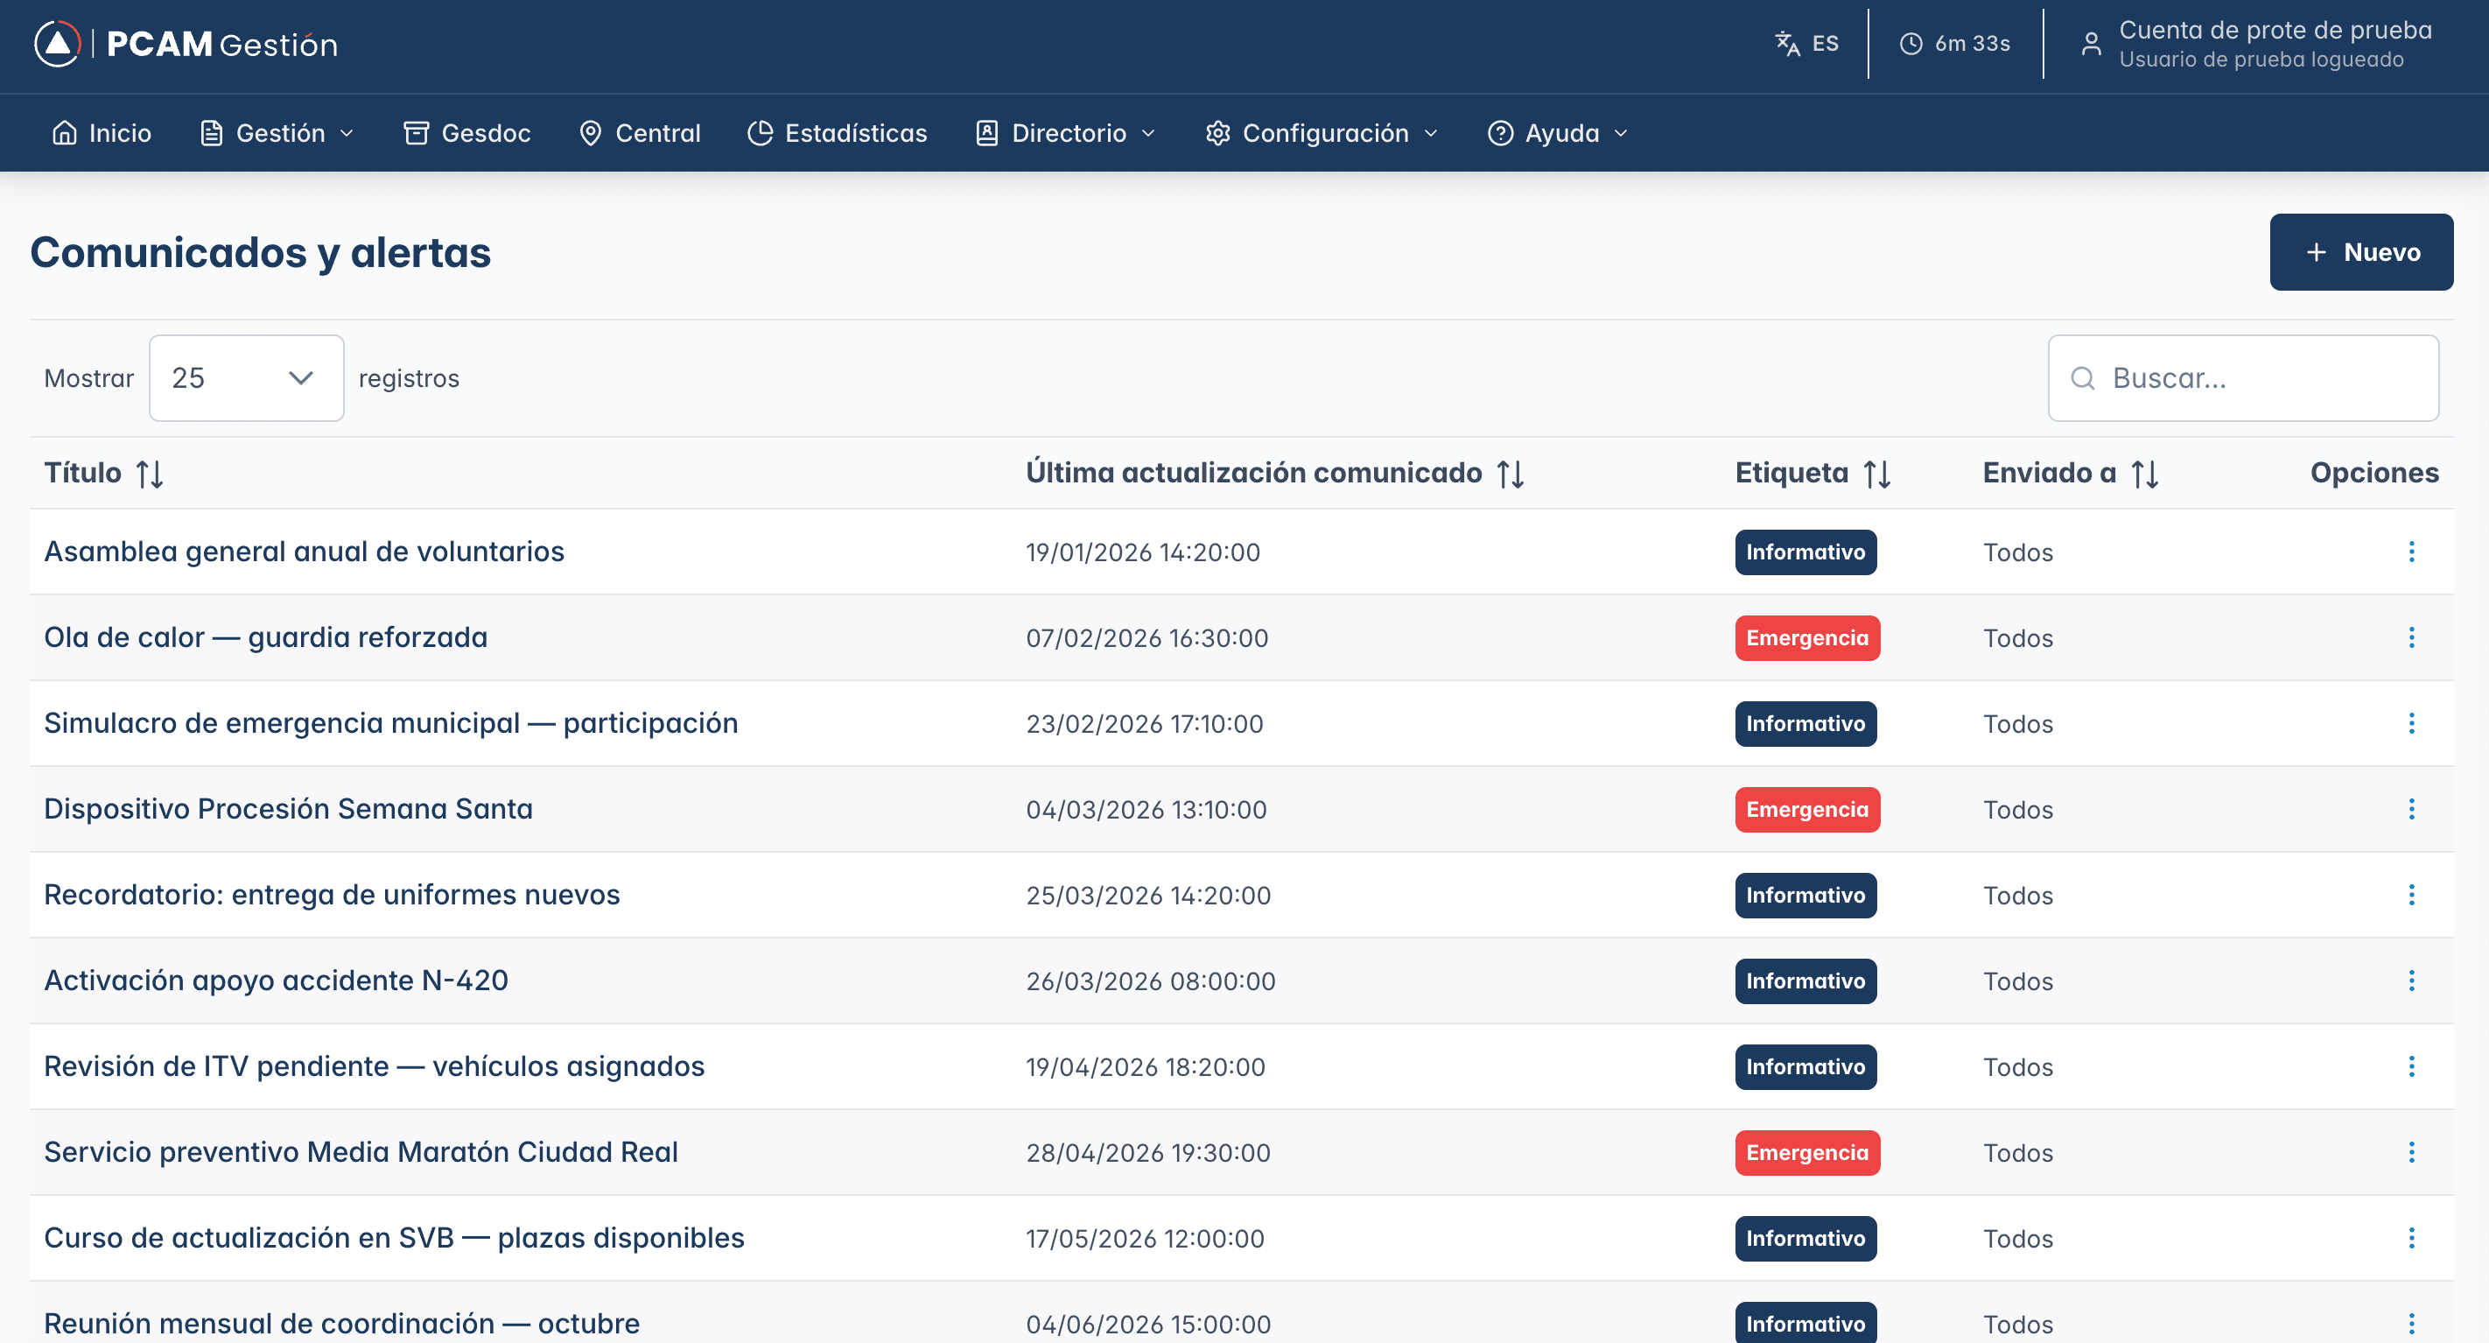Open the ES language selector

pyautogui.click(x=1805, y=44)
